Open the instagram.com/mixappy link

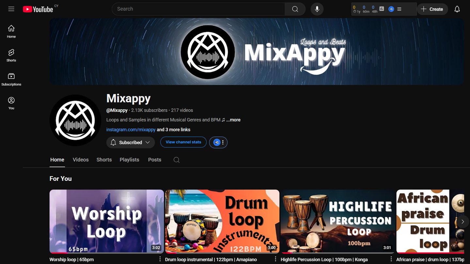[x=131, y=130]
